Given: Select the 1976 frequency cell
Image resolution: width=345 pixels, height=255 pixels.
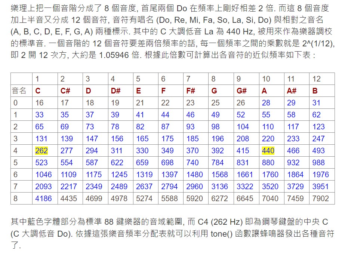Looking at the screenshot, I should (320, 175).
